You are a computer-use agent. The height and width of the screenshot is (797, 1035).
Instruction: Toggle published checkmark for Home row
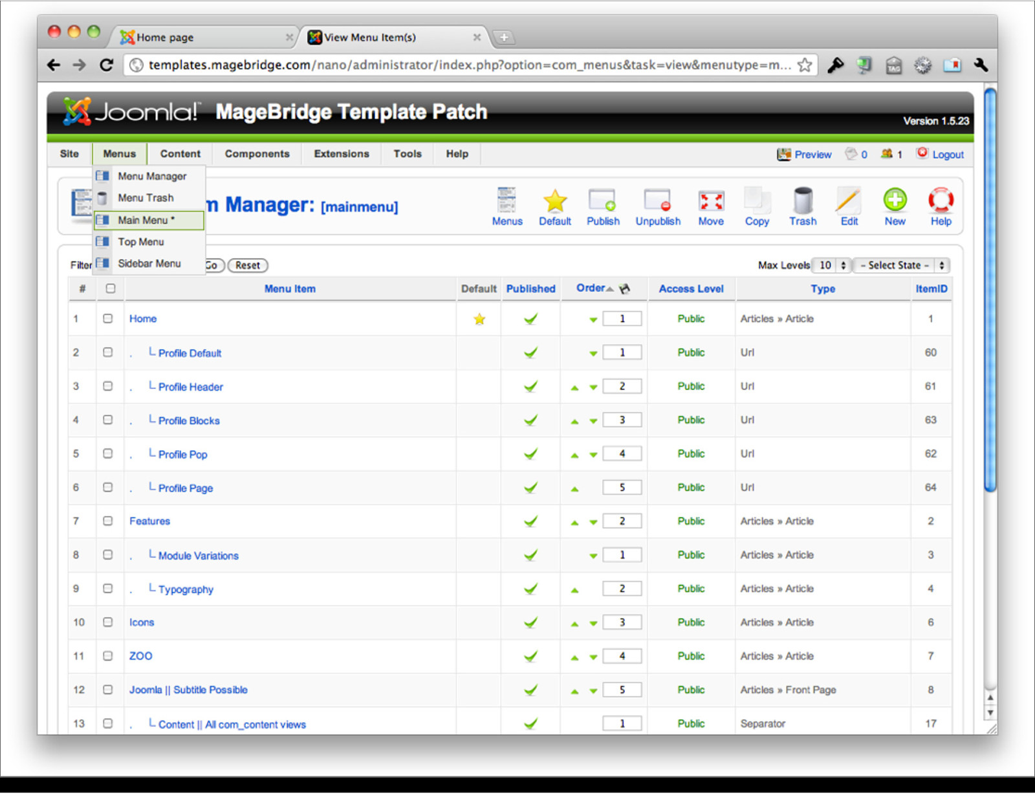(x=530, y=319)
